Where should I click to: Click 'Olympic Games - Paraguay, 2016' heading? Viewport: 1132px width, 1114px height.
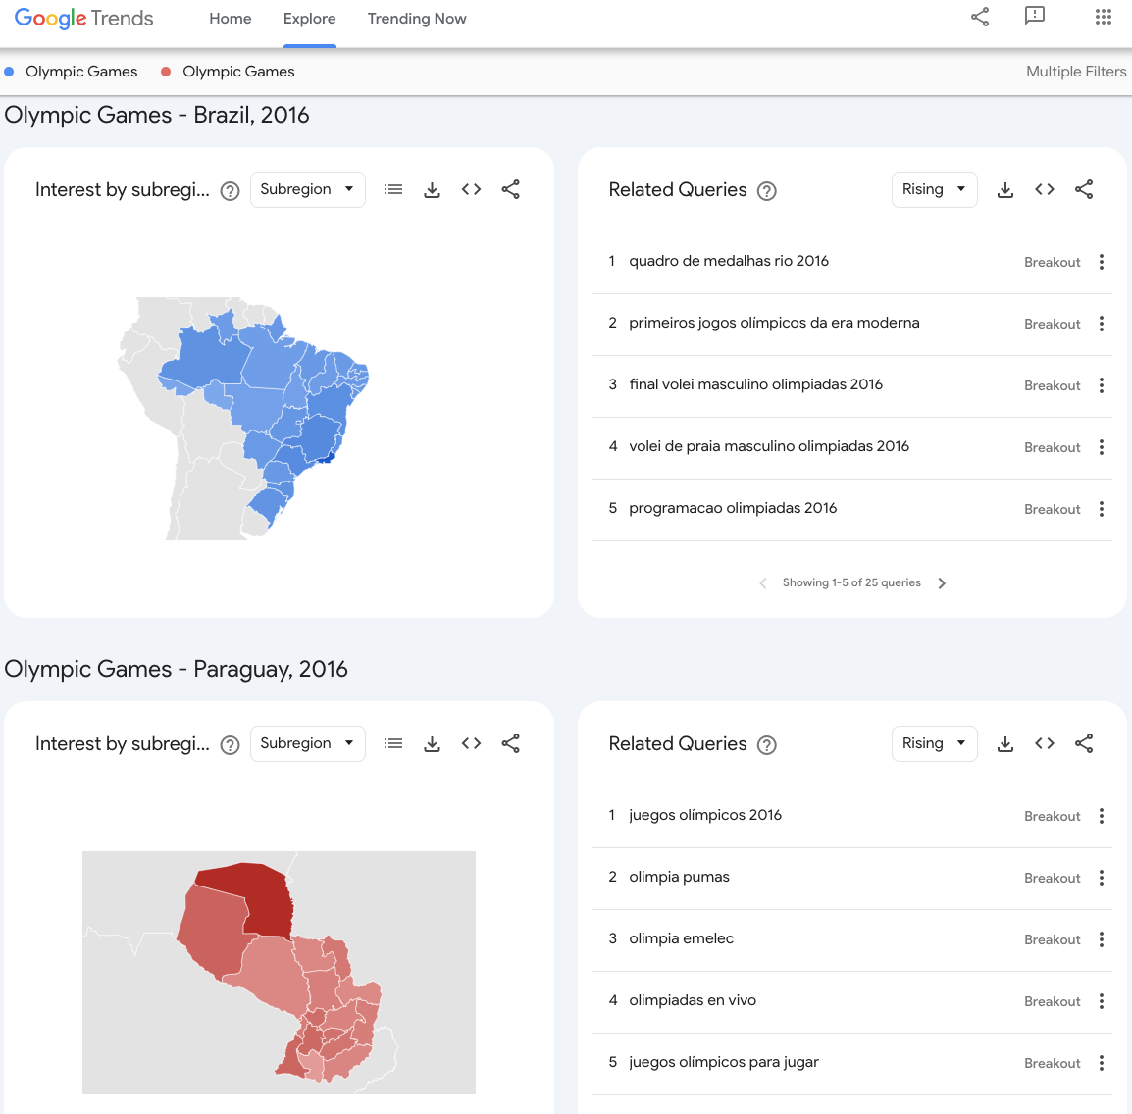pos(177,669)
